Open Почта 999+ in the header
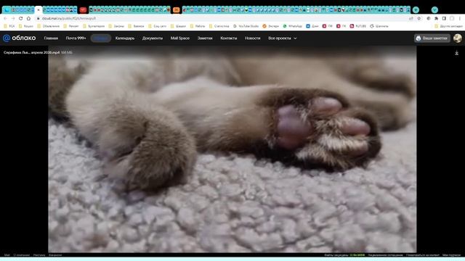The width and height of the screenshot is (465, 261). (76, 38)
